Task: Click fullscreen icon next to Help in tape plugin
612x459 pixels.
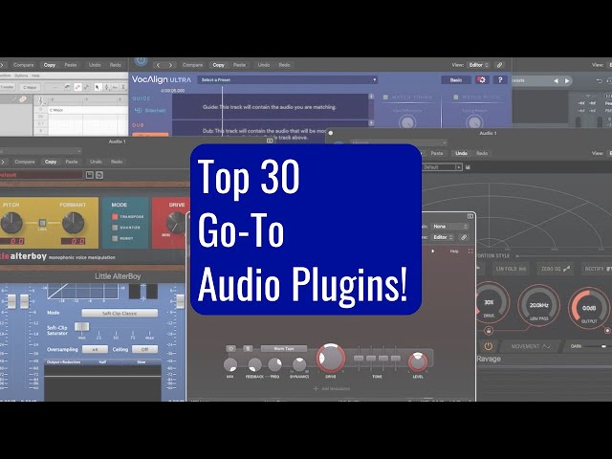Action: click(x=470, y=251)
